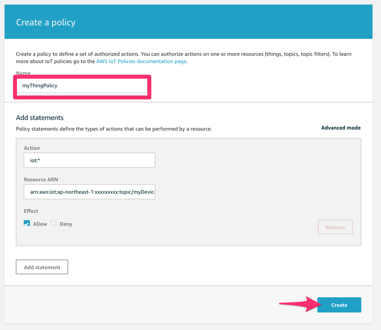381x330 pixels.
Task: Click the Action field label
Action: [32, 148]
